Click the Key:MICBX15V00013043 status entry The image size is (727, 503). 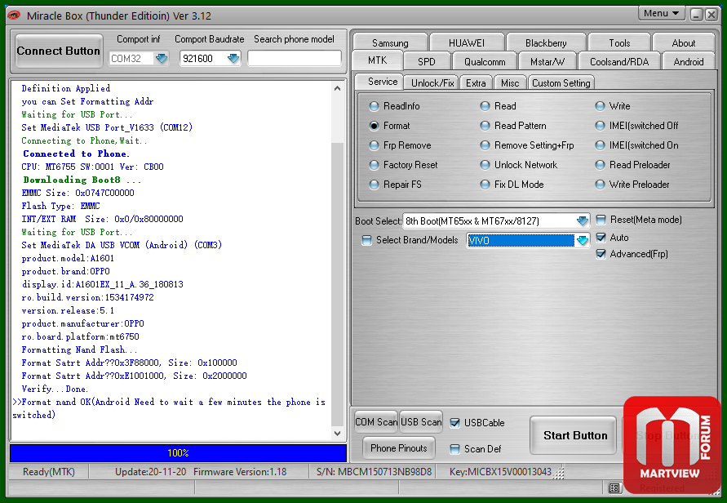click(500, 472)
